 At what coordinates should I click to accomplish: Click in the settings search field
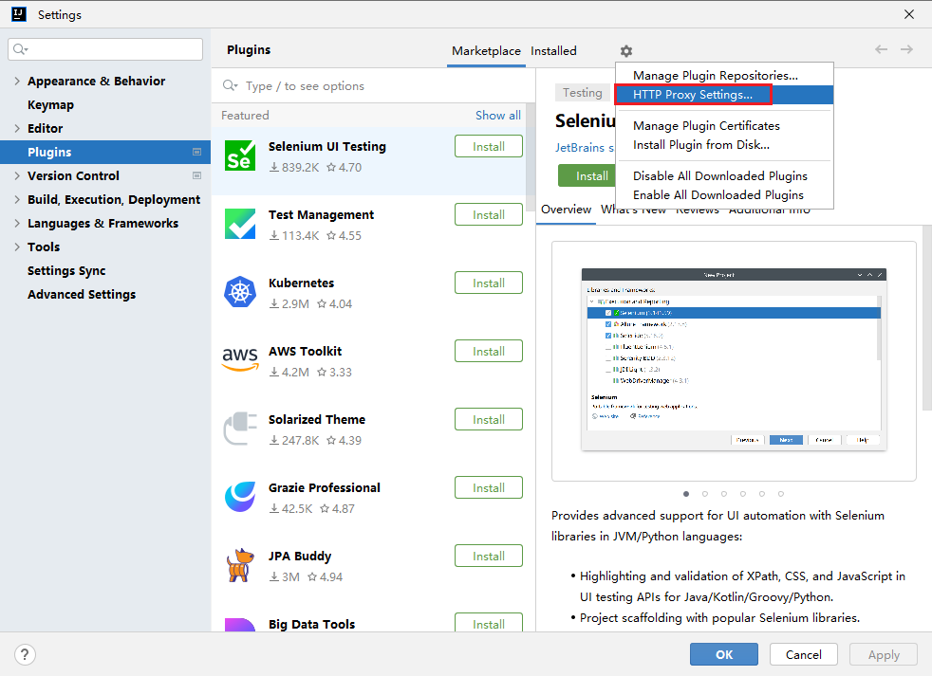(105, 49)
